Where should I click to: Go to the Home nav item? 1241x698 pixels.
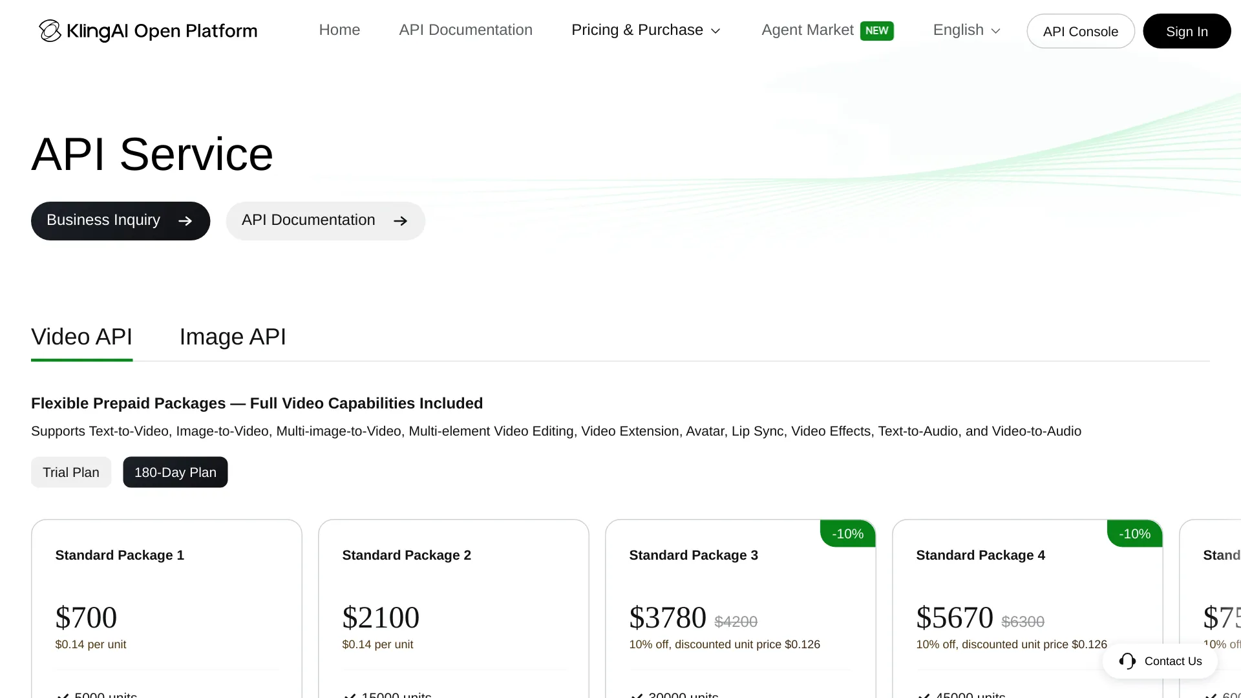tap(339, 30)
